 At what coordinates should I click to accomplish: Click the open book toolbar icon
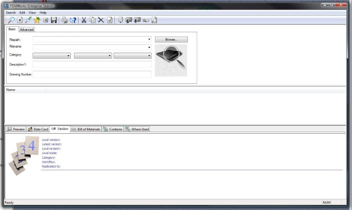click(146, 20)
